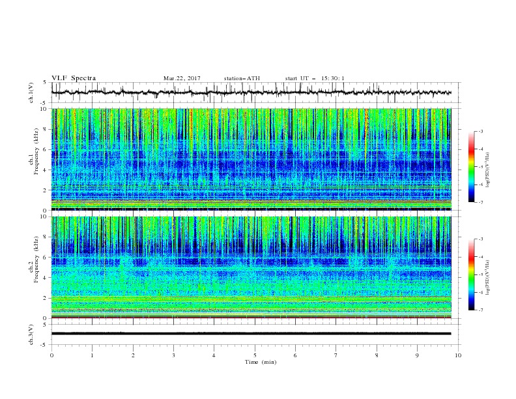Image resolution: width=516 pixels, height=399 pixels.
Task: Click the ch.2 frequency tick label "8"
Action: point(46,237)
